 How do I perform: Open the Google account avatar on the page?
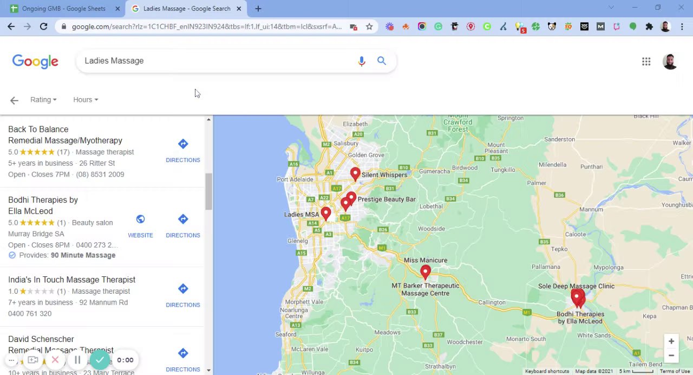670,62
